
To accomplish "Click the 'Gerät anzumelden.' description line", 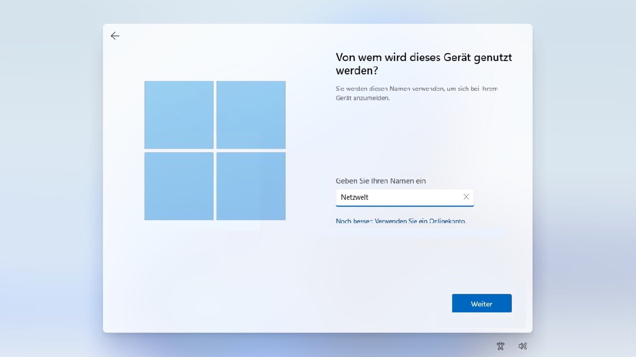I will 363,98.
